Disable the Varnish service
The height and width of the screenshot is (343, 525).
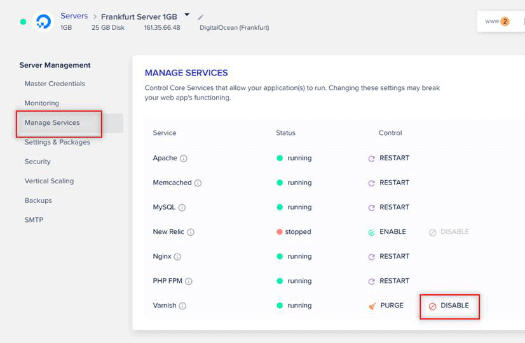(x=449, y=306)
